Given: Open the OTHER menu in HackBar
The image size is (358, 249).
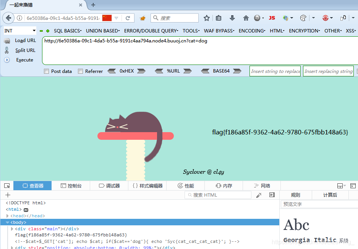Looking at the screenshot, I should point(333,31).
